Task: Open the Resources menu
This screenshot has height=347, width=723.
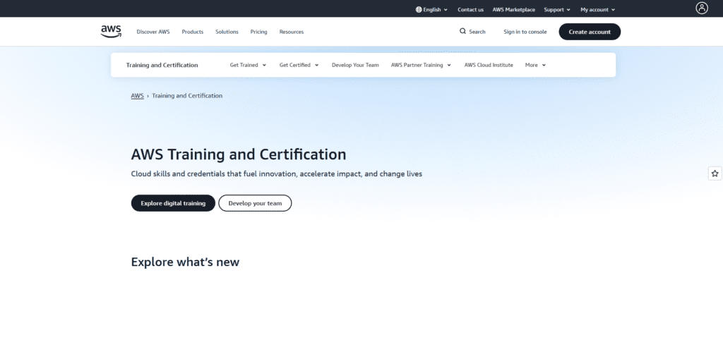Action: click(x=292, y=32)
